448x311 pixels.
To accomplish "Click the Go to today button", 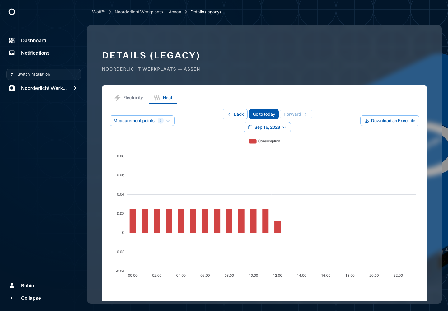I will click(264, 114).
